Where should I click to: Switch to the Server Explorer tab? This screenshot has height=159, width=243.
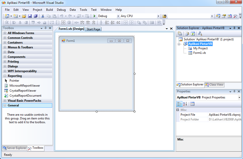tap(15, 148)
